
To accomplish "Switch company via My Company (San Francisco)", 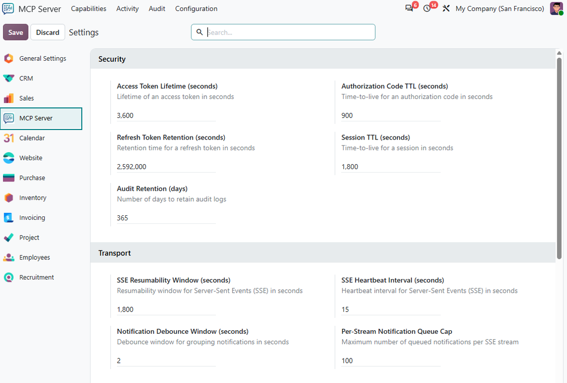I will tap(500, 9).
